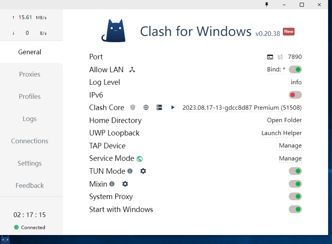Toggle the Allow LAN switch
332x244 pixels.
[295, 69]
